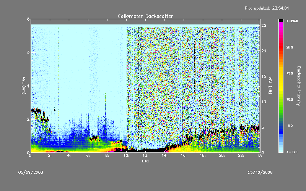Viewport: 306px width, 191px height.
Task: Click the "Ceilometer Backscatter" plot title
Action: coord(145,16)
